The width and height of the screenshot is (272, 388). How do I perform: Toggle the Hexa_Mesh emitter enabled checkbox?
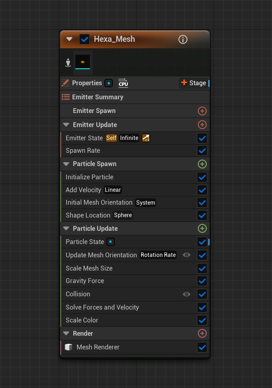[84, 39]
